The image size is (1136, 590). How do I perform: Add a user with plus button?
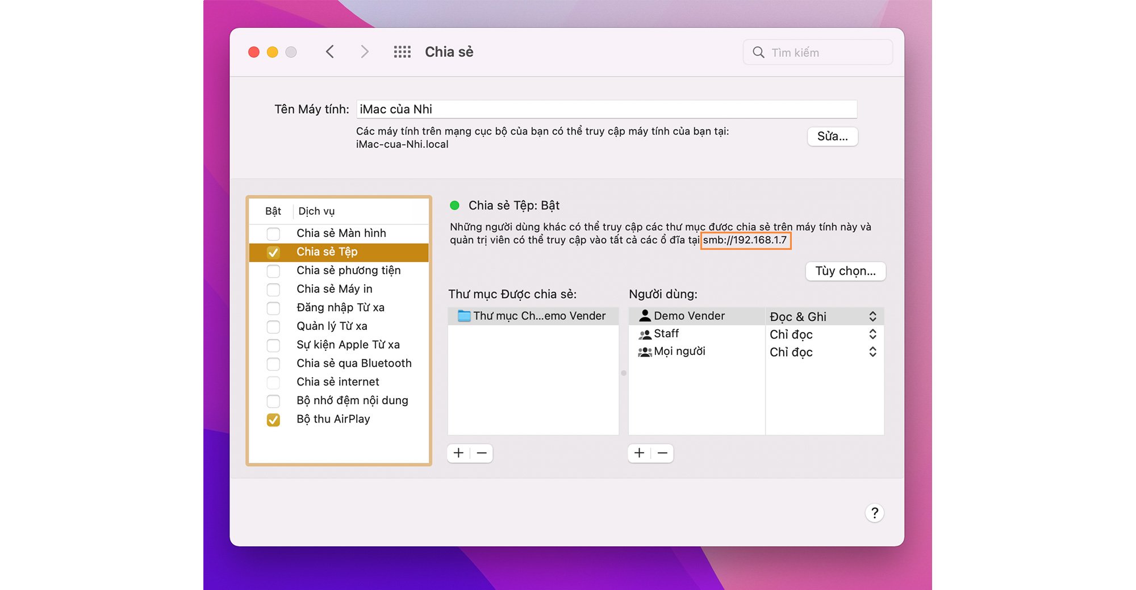[639, 453]
